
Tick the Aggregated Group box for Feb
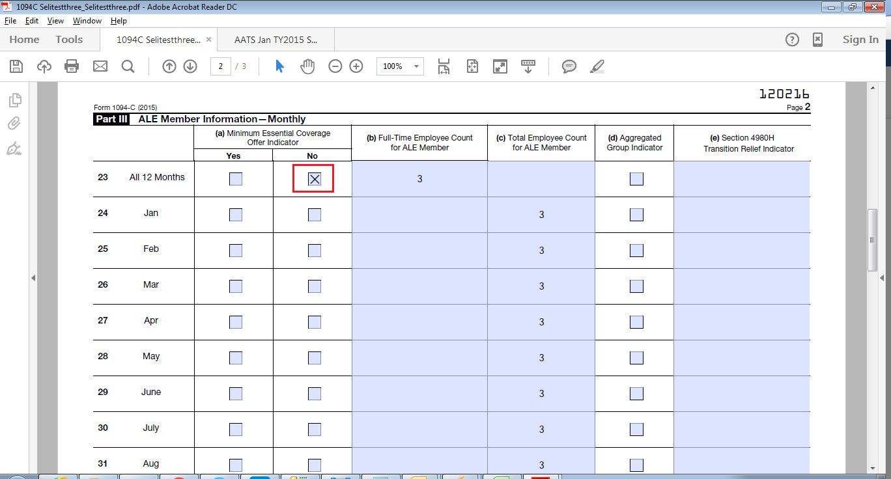click(636, 251)
